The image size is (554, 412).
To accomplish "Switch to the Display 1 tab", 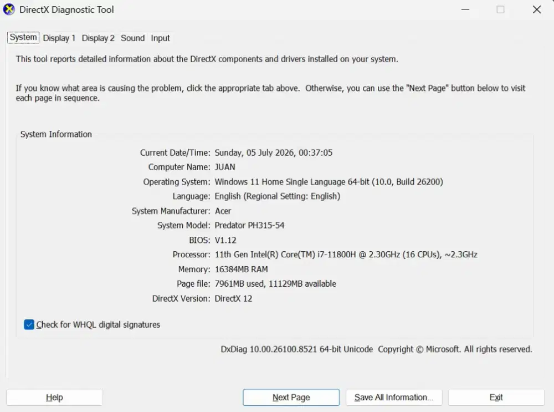I will (59, 38).
